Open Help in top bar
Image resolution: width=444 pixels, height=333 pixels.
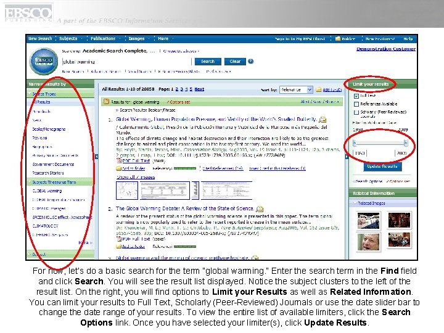click(x=408, y=39)
